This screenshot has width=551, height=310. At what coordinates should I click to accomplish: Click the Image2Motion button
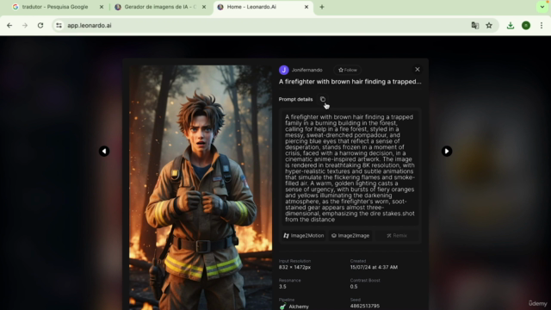tap(304, 235)
